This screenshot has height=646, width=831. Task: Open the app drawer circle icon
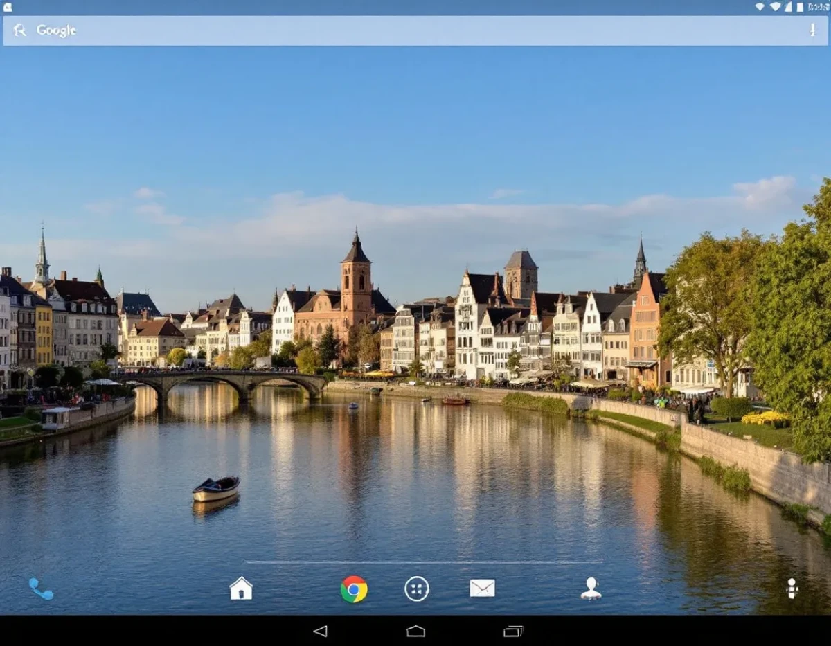[x=417, y=589]
